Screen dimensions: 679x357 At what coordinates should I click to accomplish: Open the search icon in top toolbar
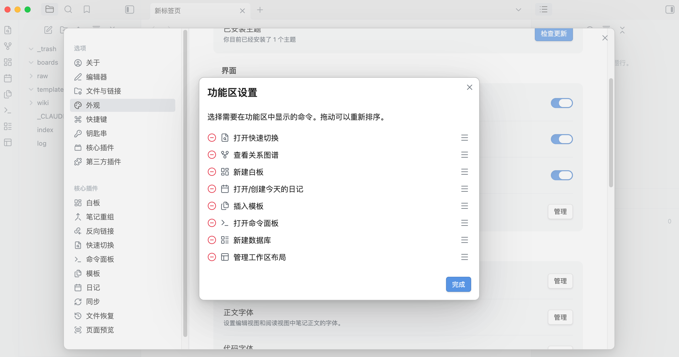click(68, 10)
